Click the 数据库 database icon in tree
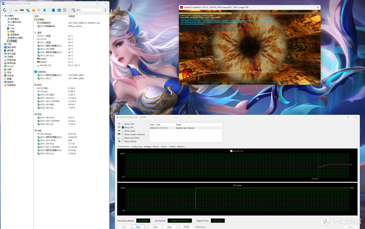Image resolution: width=365 pixels, height=229 pixels. point(5,82)
